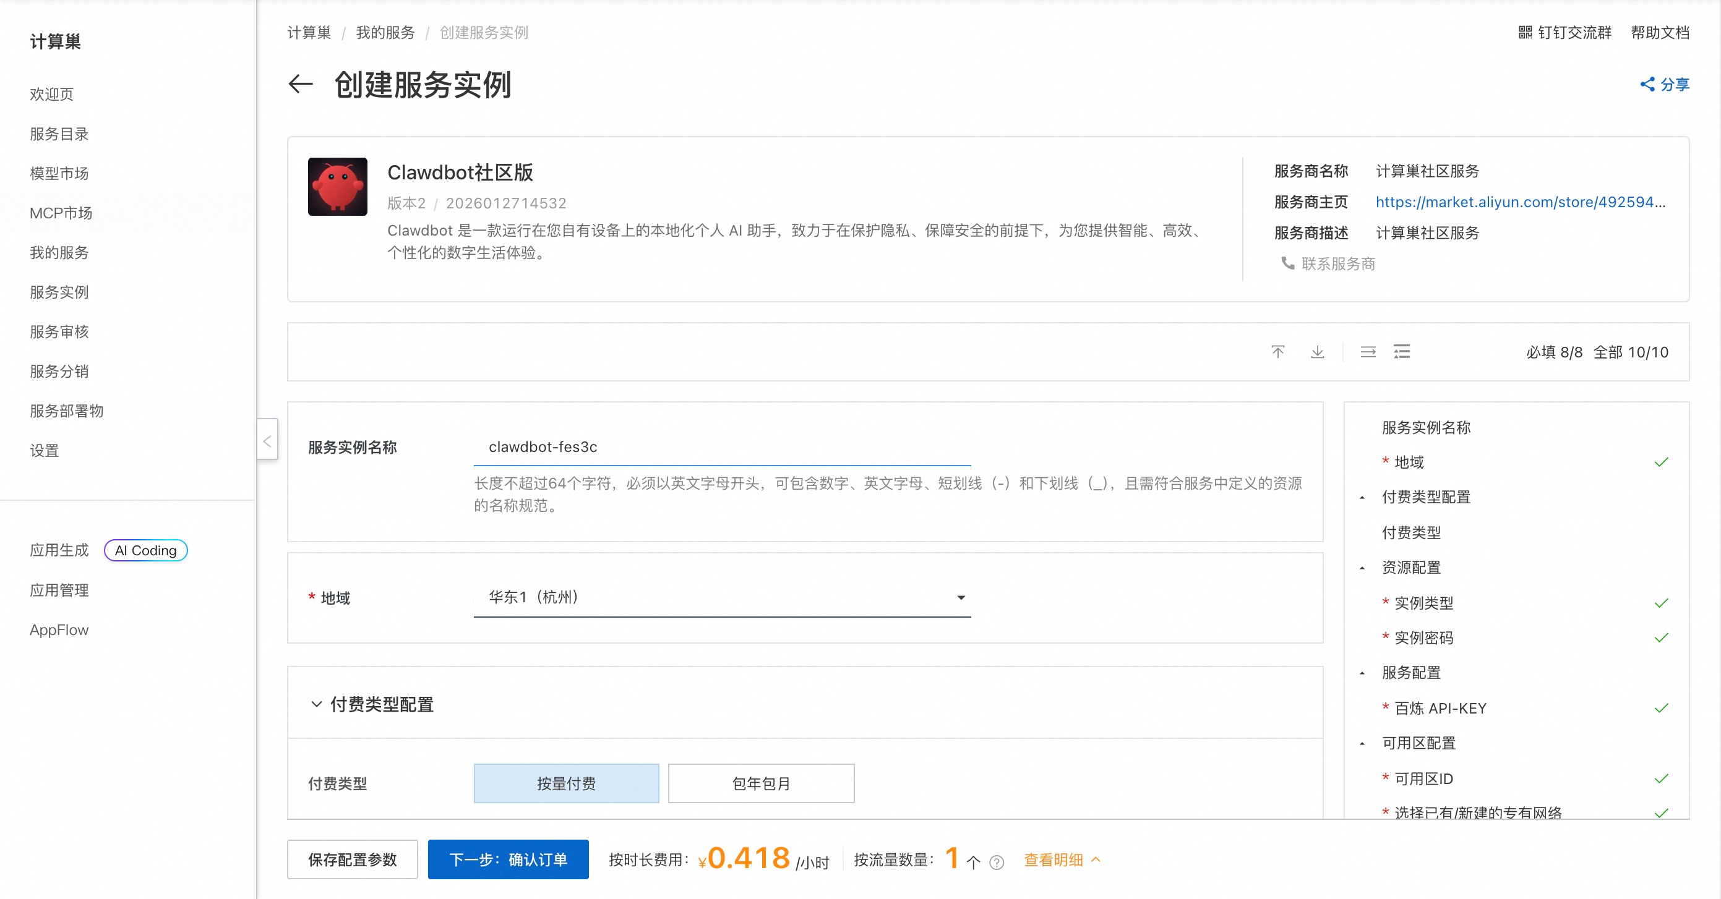
Task: Collapse the left sidebar with the arrow handle
Action: coord(267,440)
